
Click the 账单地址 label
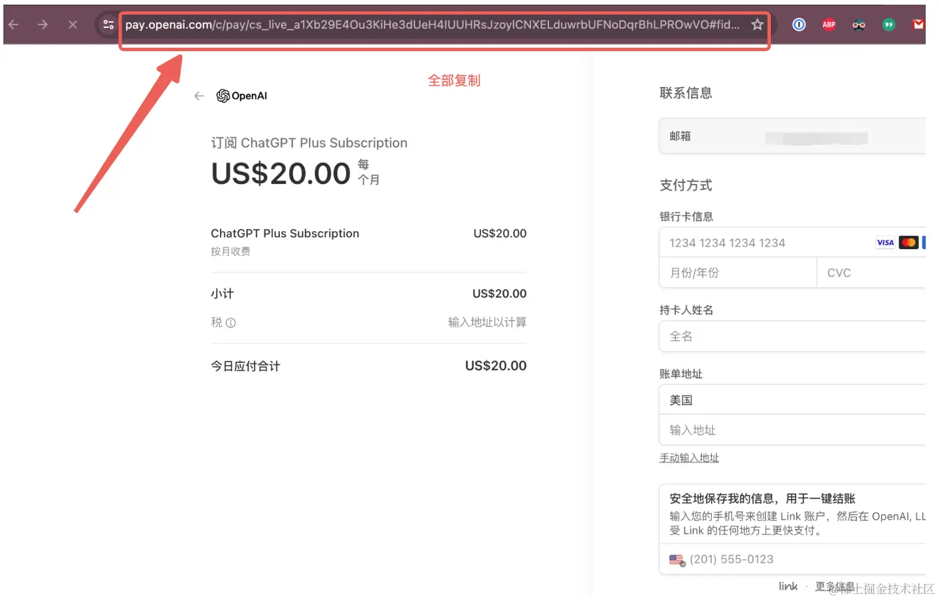681,373
